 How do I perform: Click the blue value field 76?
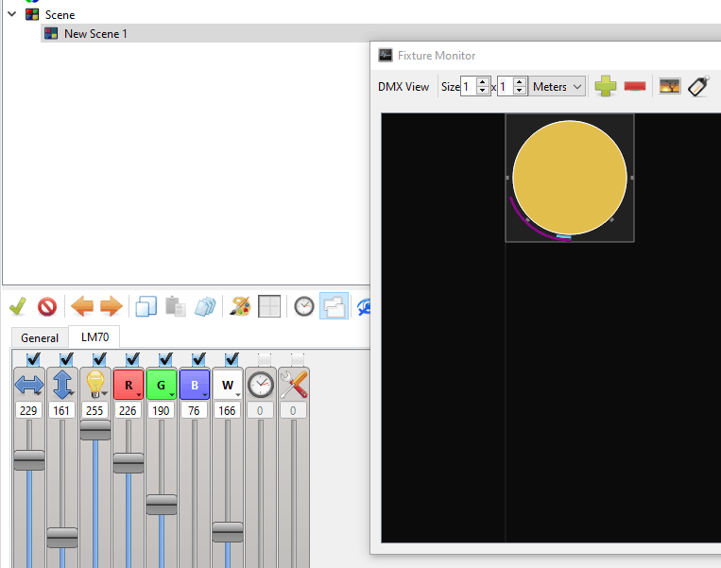pos(194,410)
